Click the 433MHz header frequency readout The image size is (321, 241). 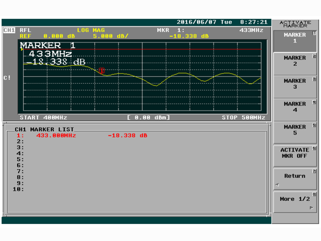pyautogui.click(x=251, y=31)
